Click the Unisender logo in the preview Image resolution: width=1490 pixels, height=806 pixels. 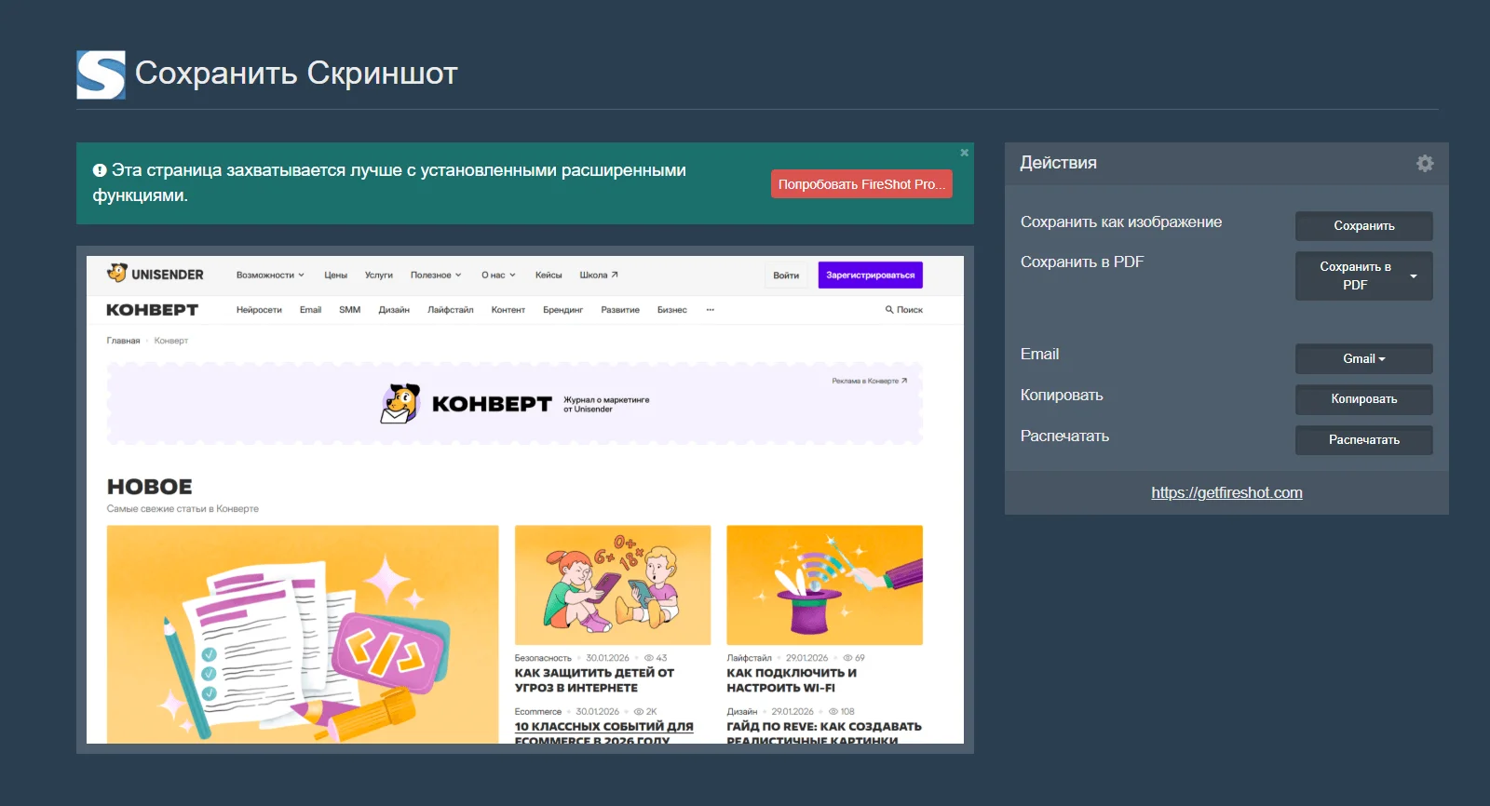click(x=156, y=274)
